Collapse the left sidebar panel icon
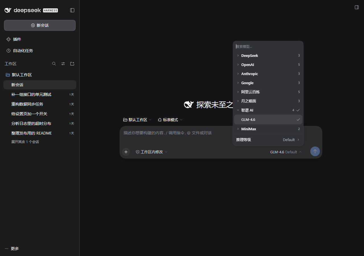The height and width of the screenshot is (256, 364). [72, 10]
